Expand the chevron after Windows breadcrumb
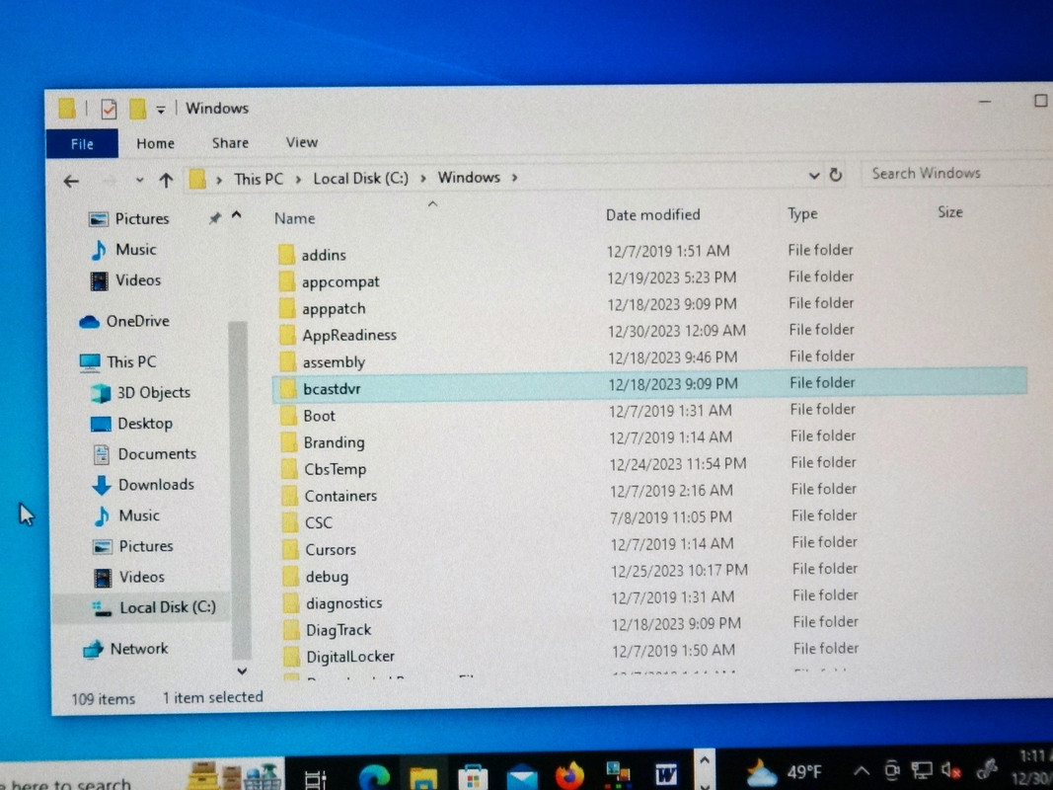Viewport: 1053px width, 790px height. point(514,178)
